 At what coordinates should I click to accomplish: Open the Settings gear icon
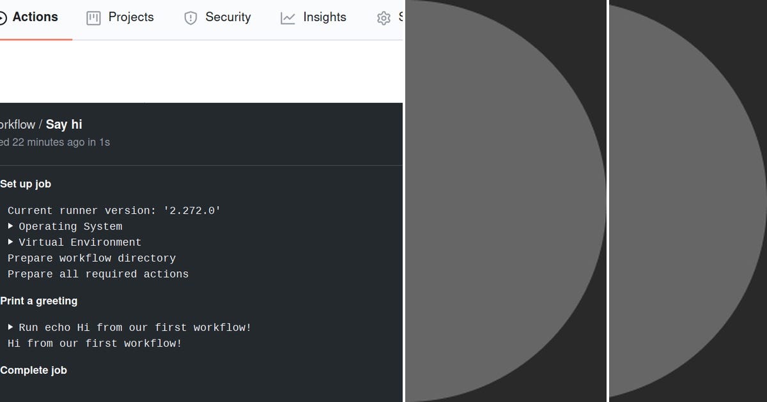[383, 17]
